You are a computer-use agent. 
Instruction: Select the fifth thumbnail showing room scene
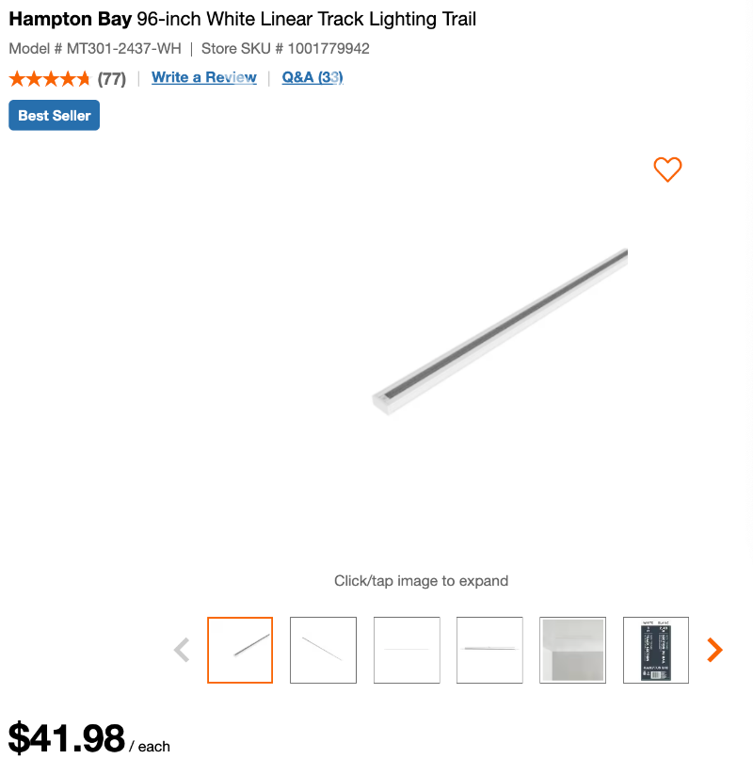click(x=572, y=650)
